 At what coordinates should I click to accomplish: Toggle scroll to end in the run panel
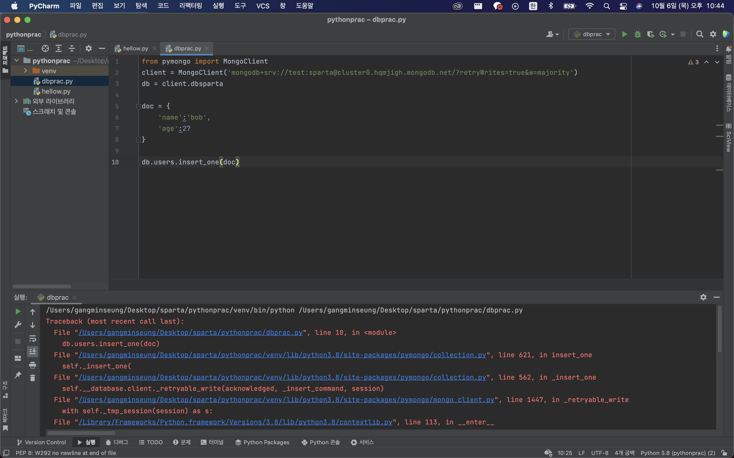32,351
